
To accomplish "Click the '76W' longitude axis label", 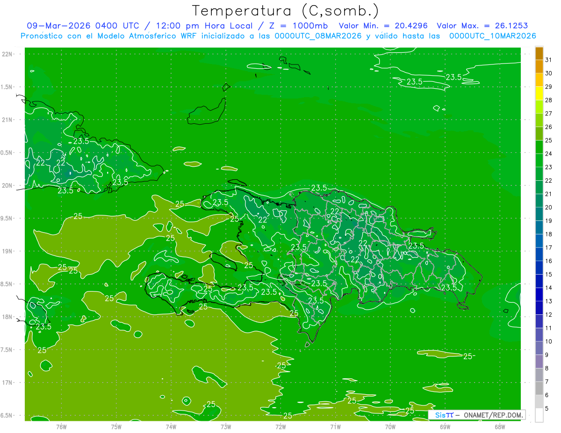I will (61, 426).
